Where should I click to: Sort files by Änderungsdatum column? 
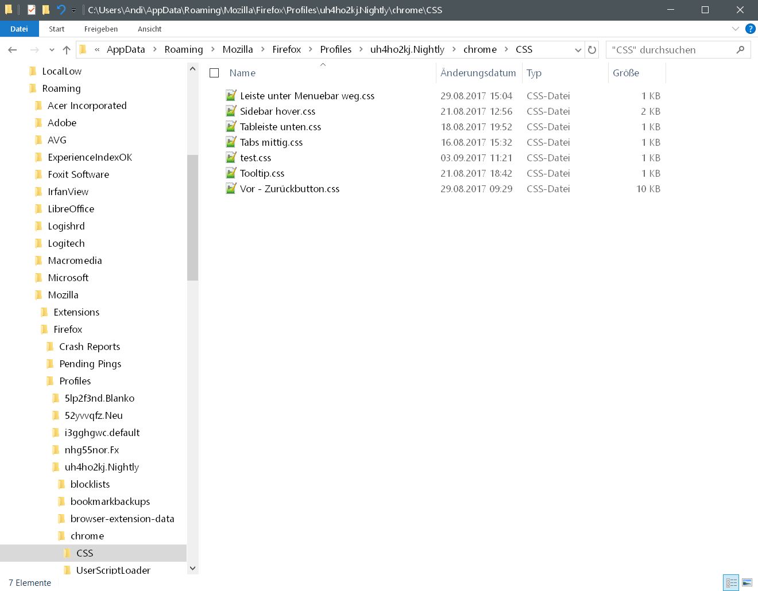coord(478,73)
